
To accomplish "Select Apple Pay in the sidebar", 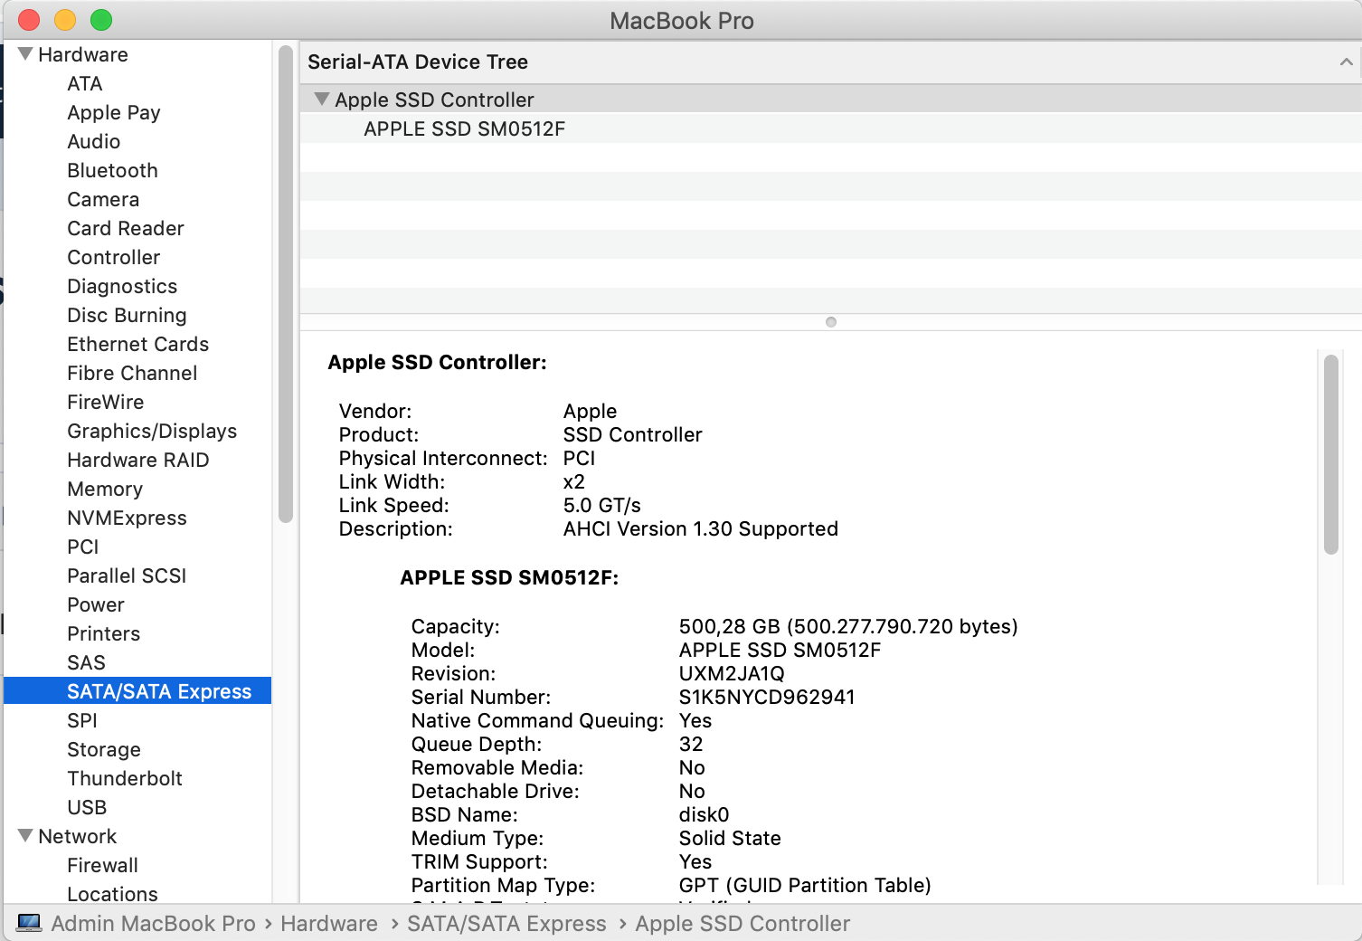I will (114, 112).
